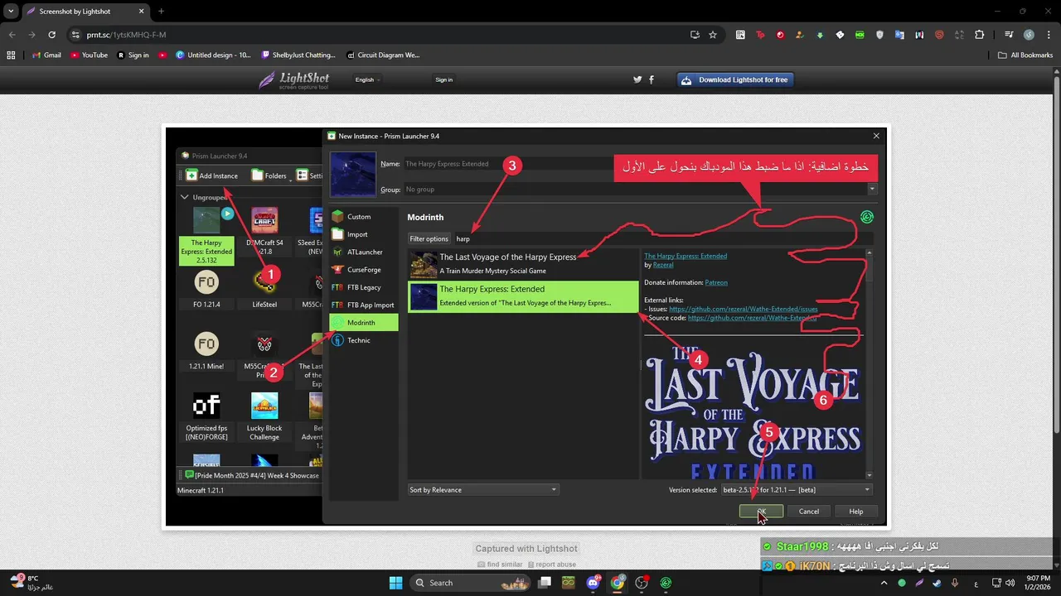Screen dimensions: 1061x596
Task: Open the Group dropdown showing No group
Action: tap(640, 190)
